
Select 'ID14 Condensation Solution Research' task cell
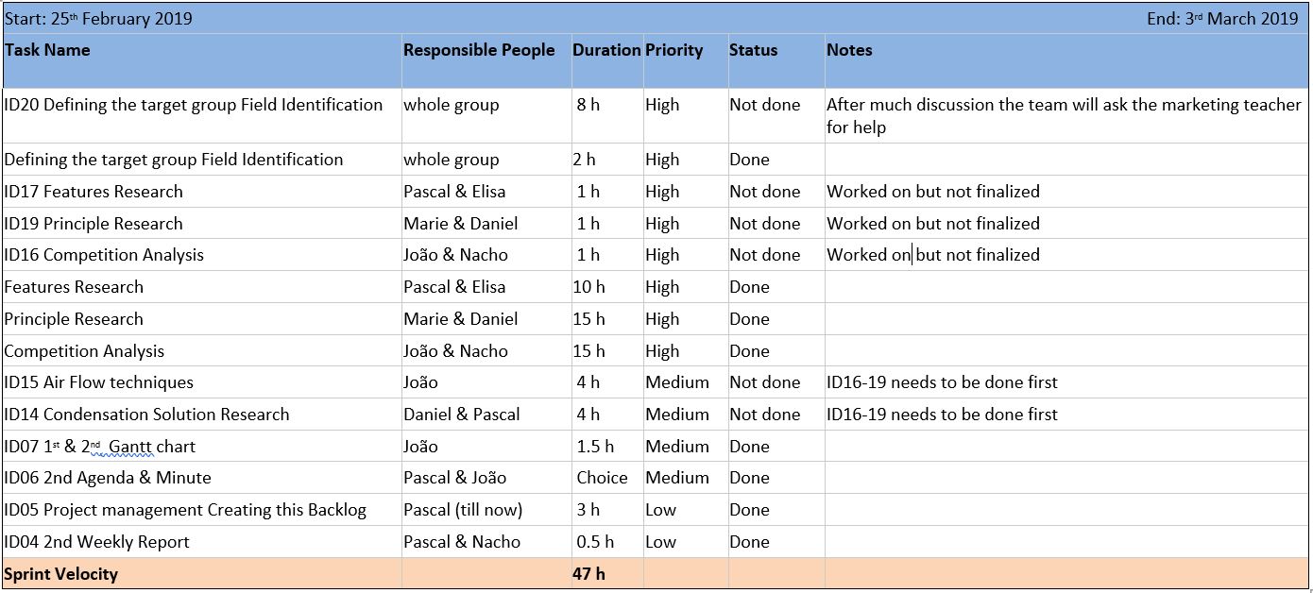pos(147,415)
